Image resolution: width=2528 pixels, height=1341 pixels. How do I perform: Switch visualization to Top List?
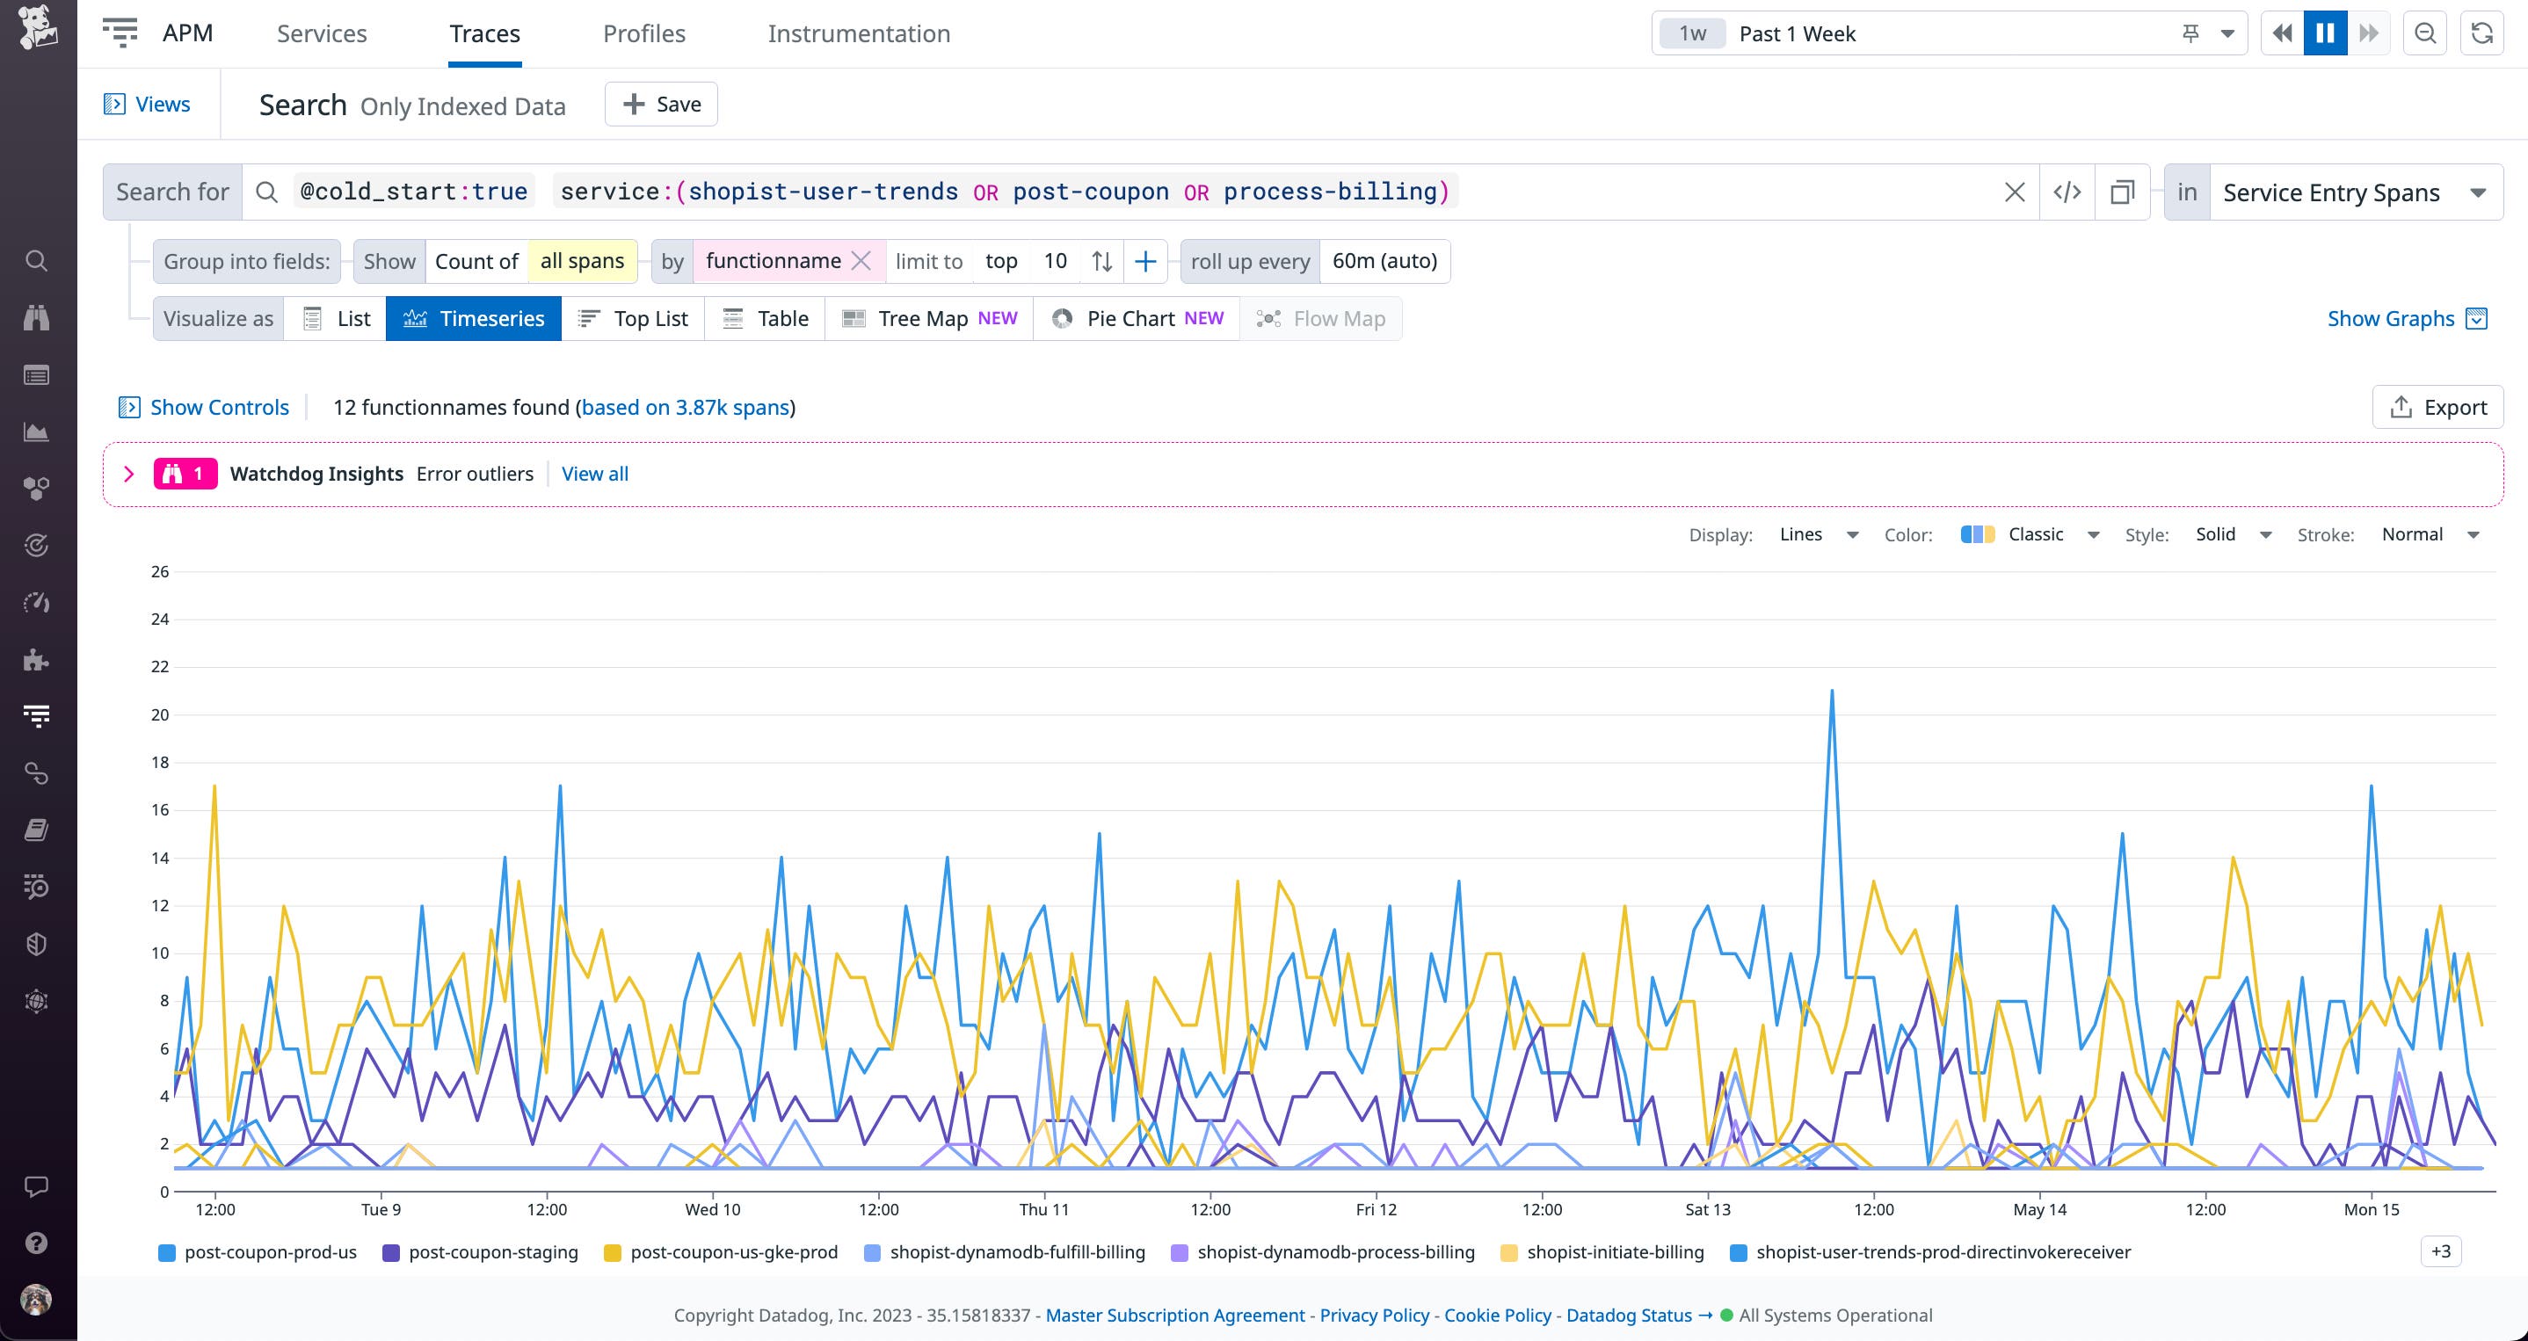[x=633, y=318]
